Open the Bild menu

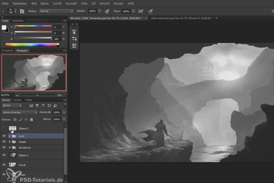pyautogui.click(x=34, y=3)
